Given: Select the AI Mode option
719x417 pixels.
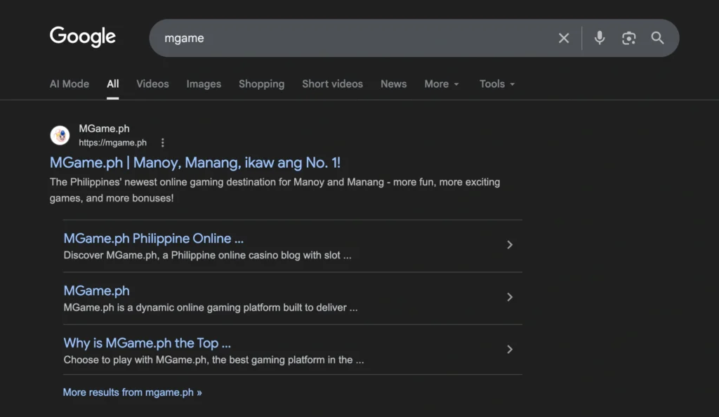Looking at the screenshot, I should click(69, 84).
